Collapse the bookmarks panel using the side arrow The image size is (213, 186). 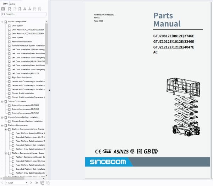[x=49, y=90]
